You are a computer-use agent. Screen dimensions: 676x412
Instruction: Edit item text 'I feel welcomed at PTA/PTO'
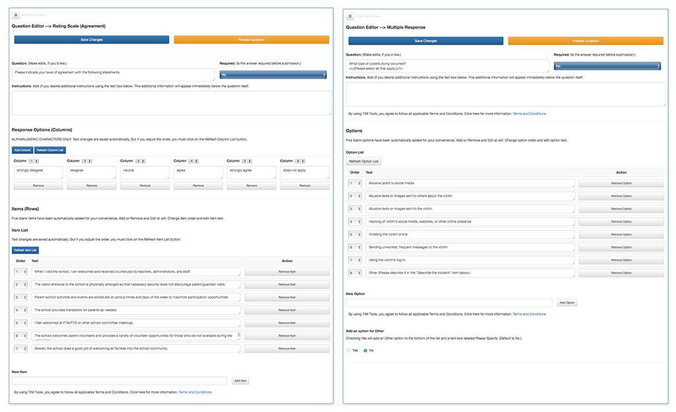click(x=136, y=323)
